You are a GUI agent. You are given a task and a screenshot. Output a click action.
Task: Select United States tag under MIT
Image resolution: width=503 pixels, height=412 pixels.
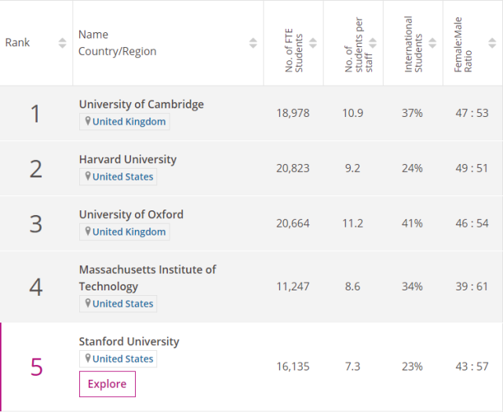(122, 304)
